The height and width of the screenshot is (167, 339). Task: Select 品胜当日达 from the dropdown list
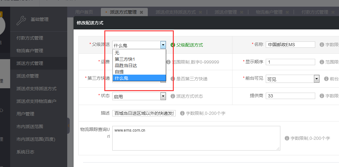click(126, 65)
